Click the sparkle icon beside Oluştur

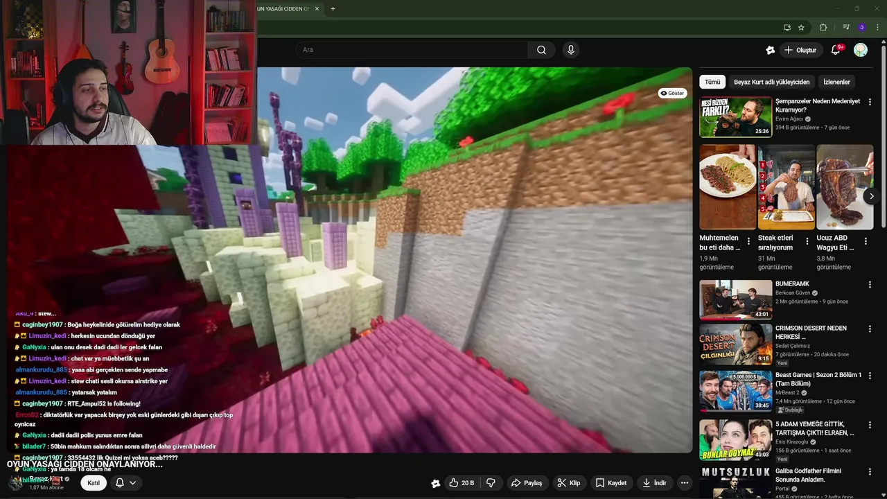click(x=770, y=50)
